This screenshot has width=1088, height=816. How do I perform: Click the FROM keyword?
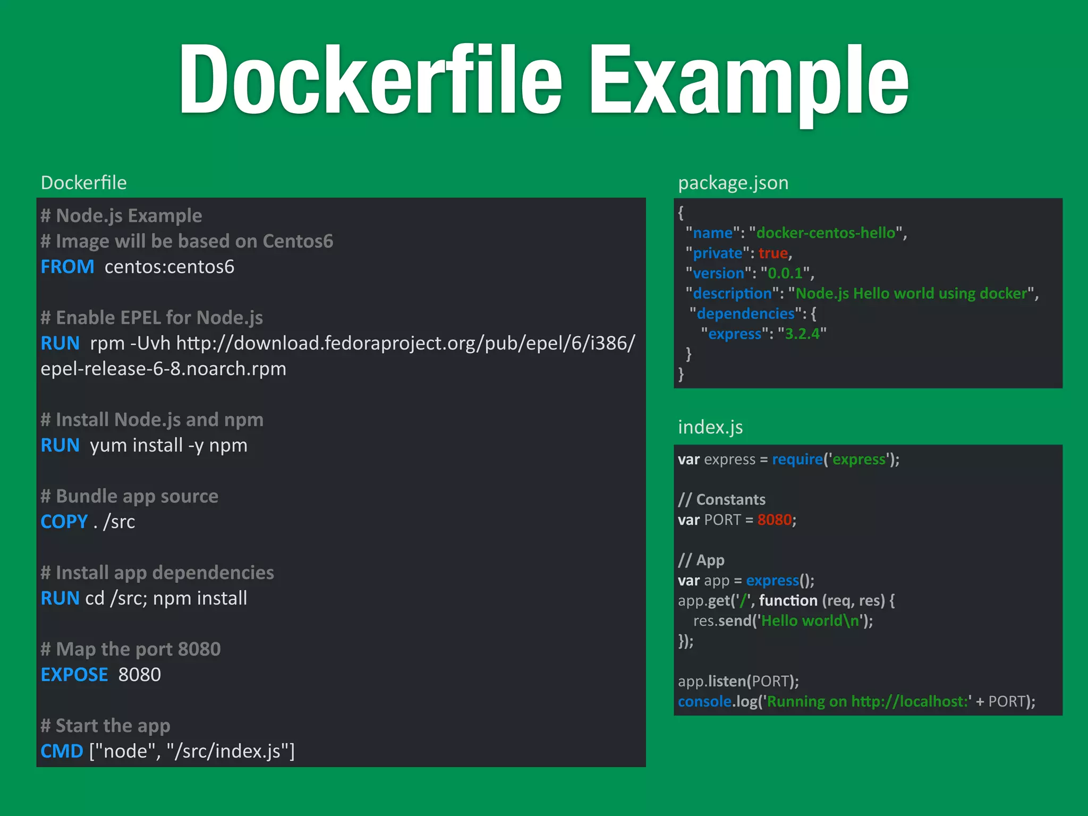[67, 267]
